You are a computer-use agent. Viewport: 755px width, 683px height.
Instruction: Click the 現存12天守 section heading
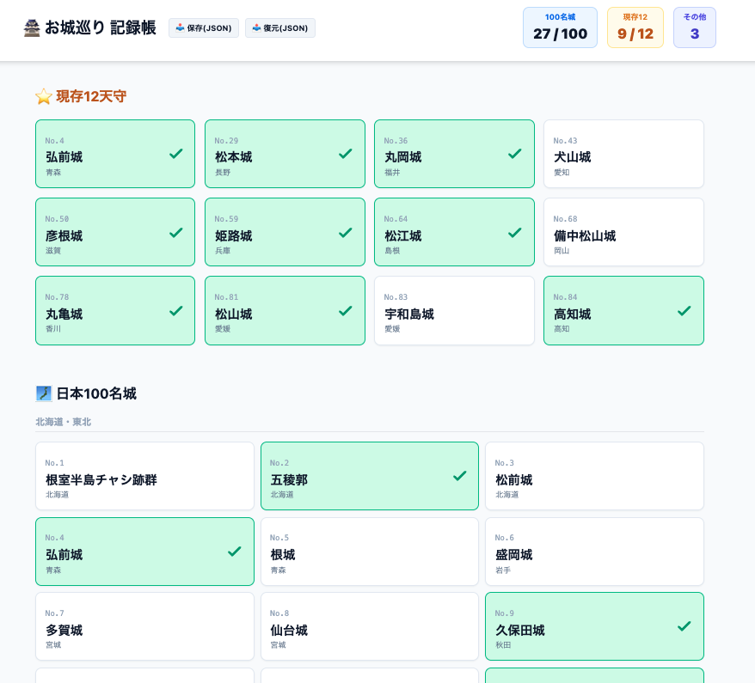coord(91,97)
